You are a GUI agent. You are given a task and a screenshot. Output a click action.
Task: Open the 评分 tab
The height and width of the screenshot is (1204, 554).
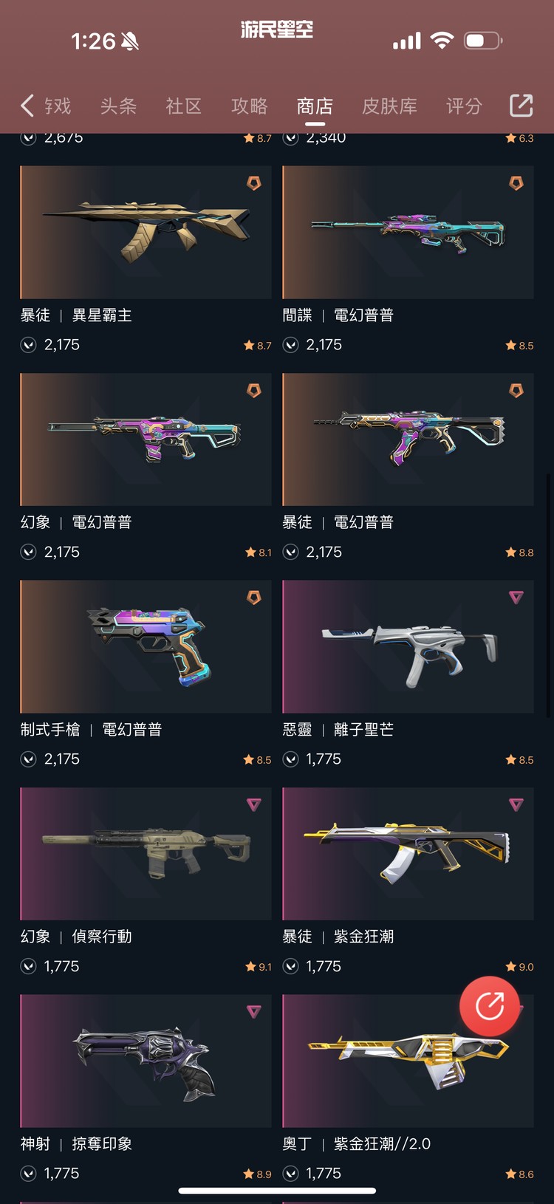(x=464, y=106)
